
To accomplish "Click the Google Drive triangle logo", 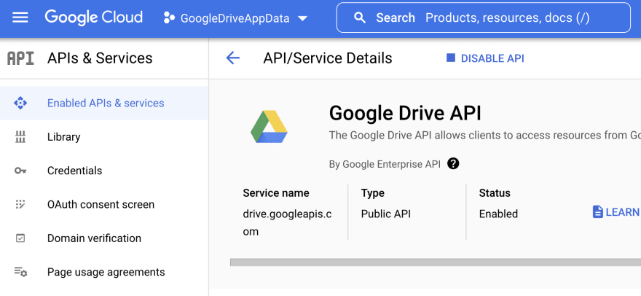I will click(269, 127).
